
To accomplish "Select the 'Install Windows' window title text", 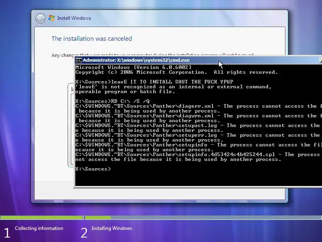I will click(x=74, y=18).
